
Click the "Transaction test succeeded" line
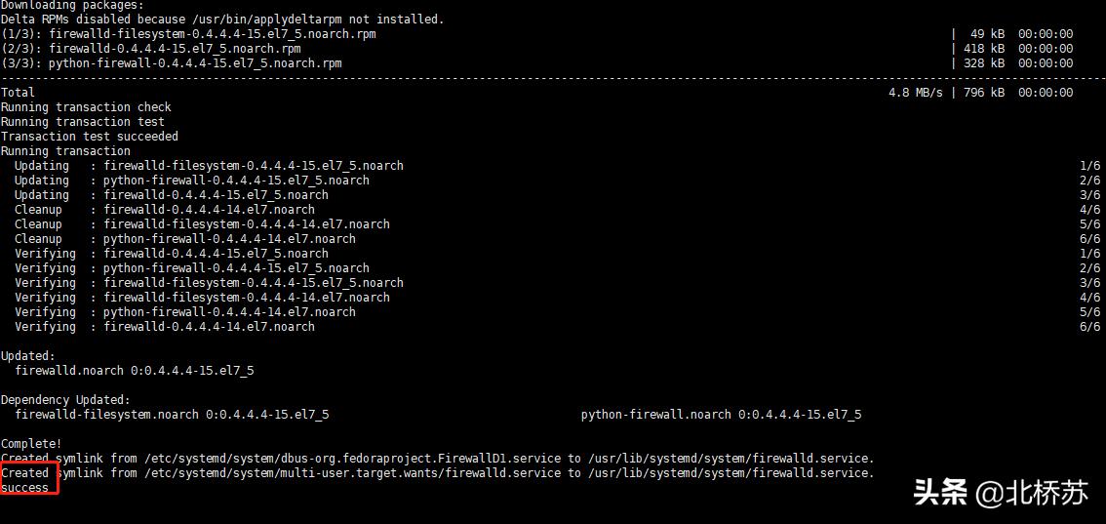click(x=90, y=137)
